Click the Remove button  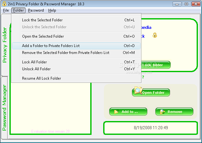174,112
